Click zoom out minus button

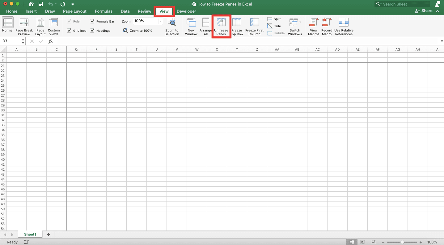click(383, 242)
